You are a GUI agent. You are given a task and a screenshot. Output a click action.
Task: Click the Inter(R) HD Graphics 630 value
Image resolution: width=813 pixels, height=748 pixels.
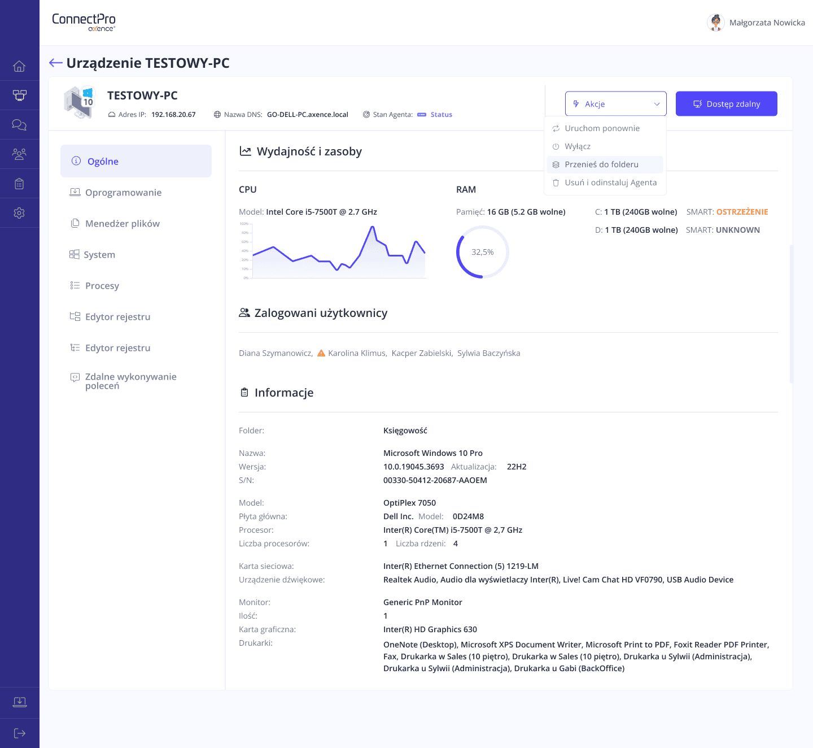pyautogui.click(x=430, y=629)
